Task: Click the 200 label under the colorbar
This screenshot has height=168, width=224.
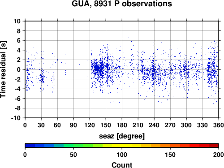Action: (x=219, y=155)
